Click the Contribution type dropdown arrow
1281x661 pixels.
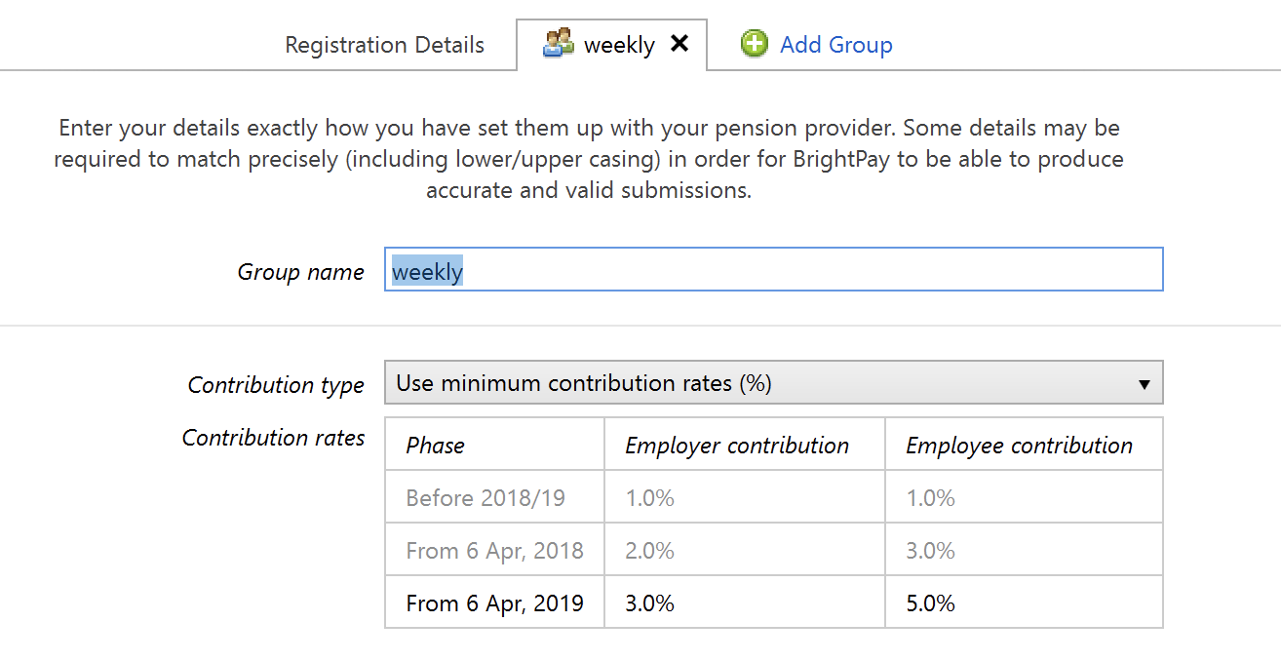(x=1145, y=384)
